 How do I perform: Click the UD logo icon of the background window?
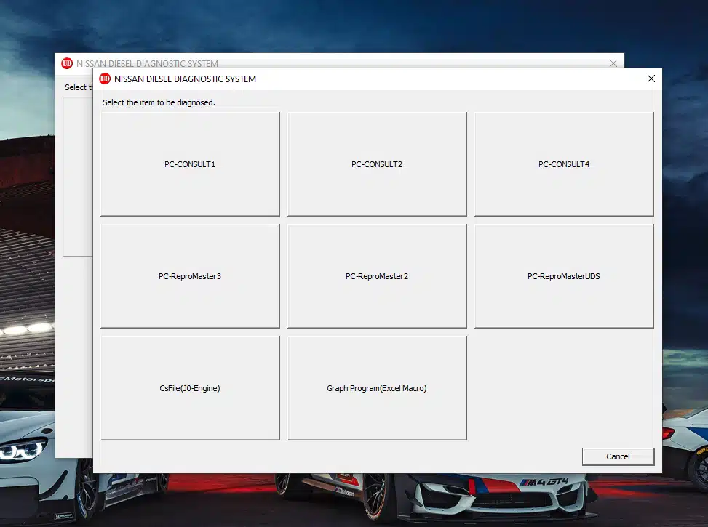point(67,63)
